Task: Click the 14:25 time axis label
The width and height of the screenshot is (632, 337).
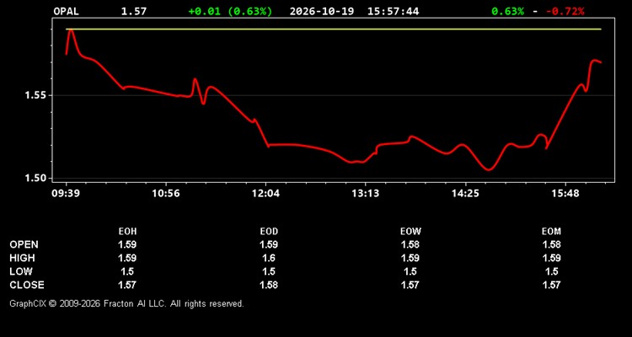Action: [465, 194]
